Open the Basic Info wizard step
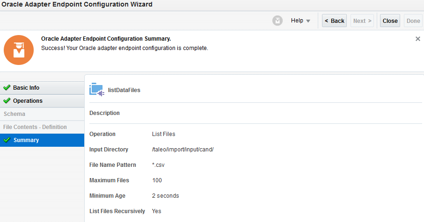Viewport: 424px width, 222px height. [x=26, y=88]
